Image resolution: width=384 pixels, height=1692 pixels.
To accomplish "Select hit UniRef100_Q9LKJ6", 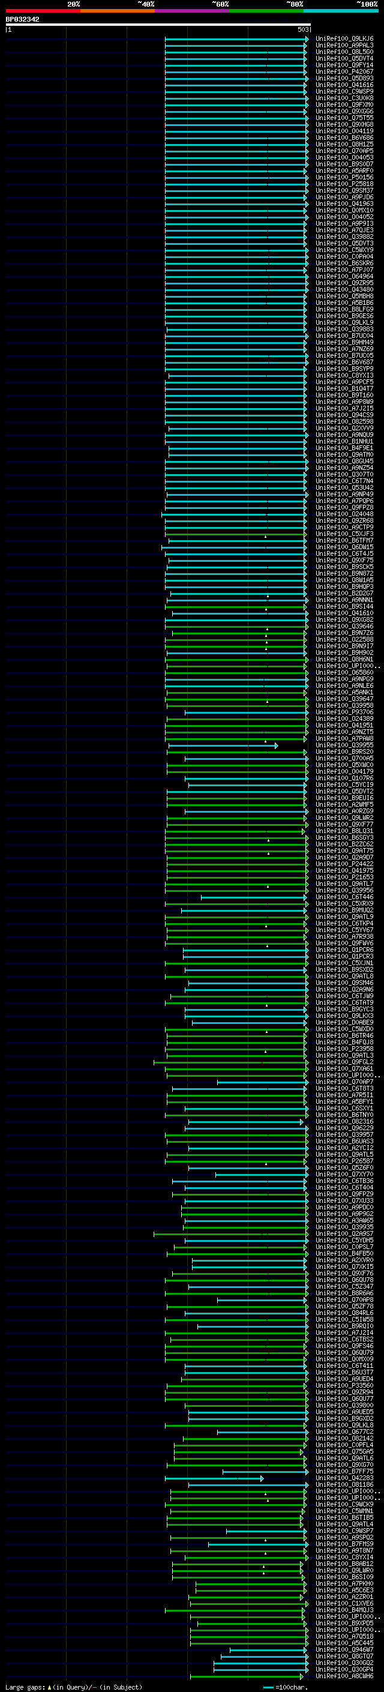I will point(344,39).
